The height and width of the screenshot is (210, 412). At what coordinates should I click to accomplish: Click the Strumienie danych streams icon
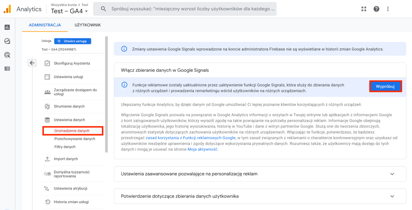47,107
